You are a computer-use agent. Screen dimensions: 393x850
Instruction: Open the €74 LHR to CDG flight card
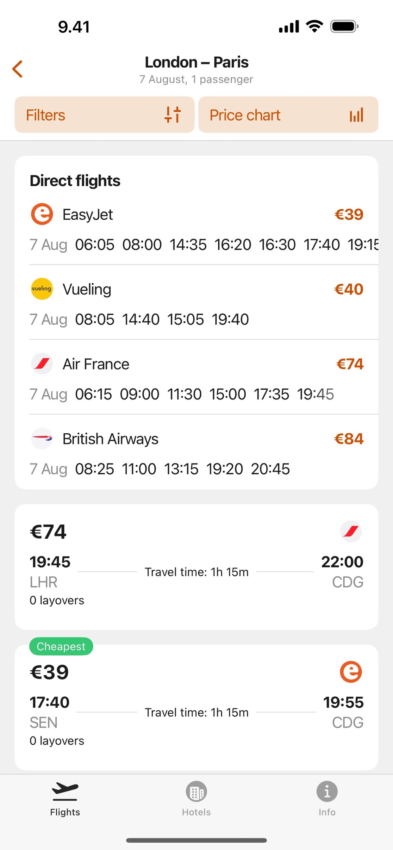point(196,567)
